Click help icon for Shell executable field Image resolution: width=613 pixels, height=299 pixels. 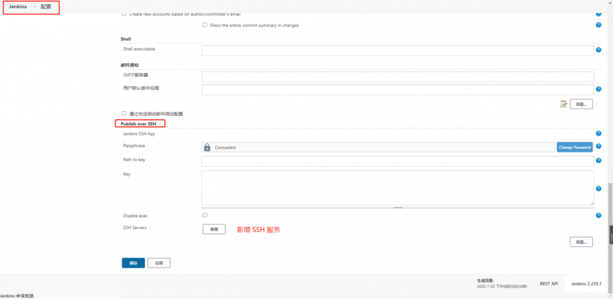coord(598,50)
